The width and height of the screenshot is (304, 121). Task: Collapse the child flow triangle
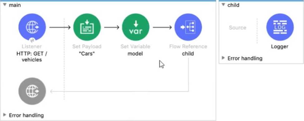223,5
